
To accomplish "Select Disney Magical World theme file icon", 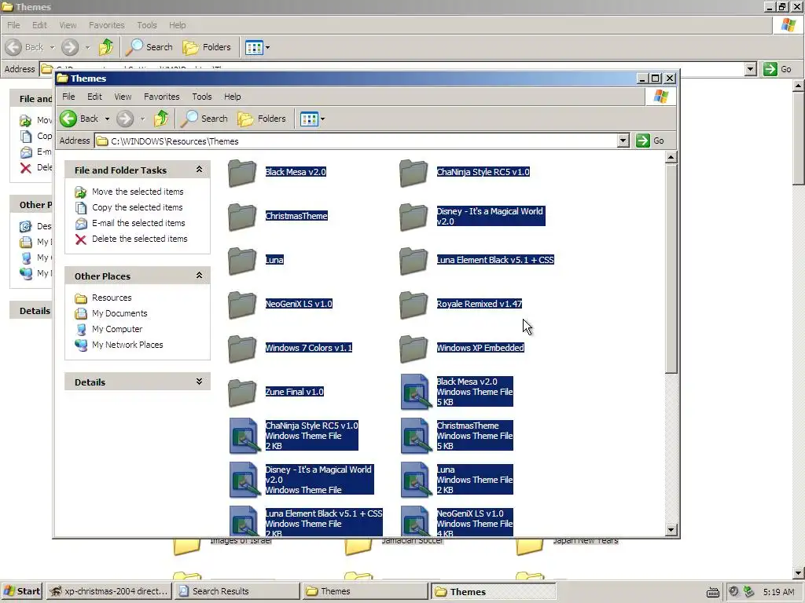I will 244,480.
